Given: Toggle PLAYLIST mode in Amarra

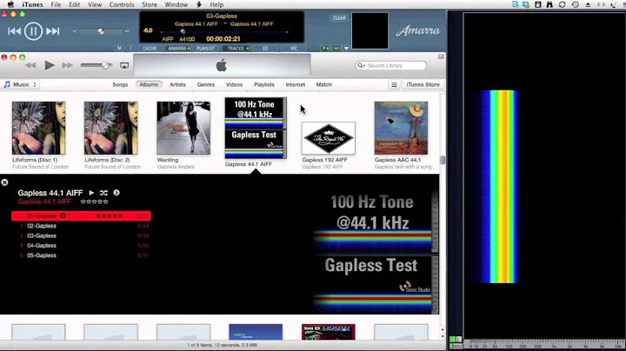Looking at the screenshot, I should point(205,49).
